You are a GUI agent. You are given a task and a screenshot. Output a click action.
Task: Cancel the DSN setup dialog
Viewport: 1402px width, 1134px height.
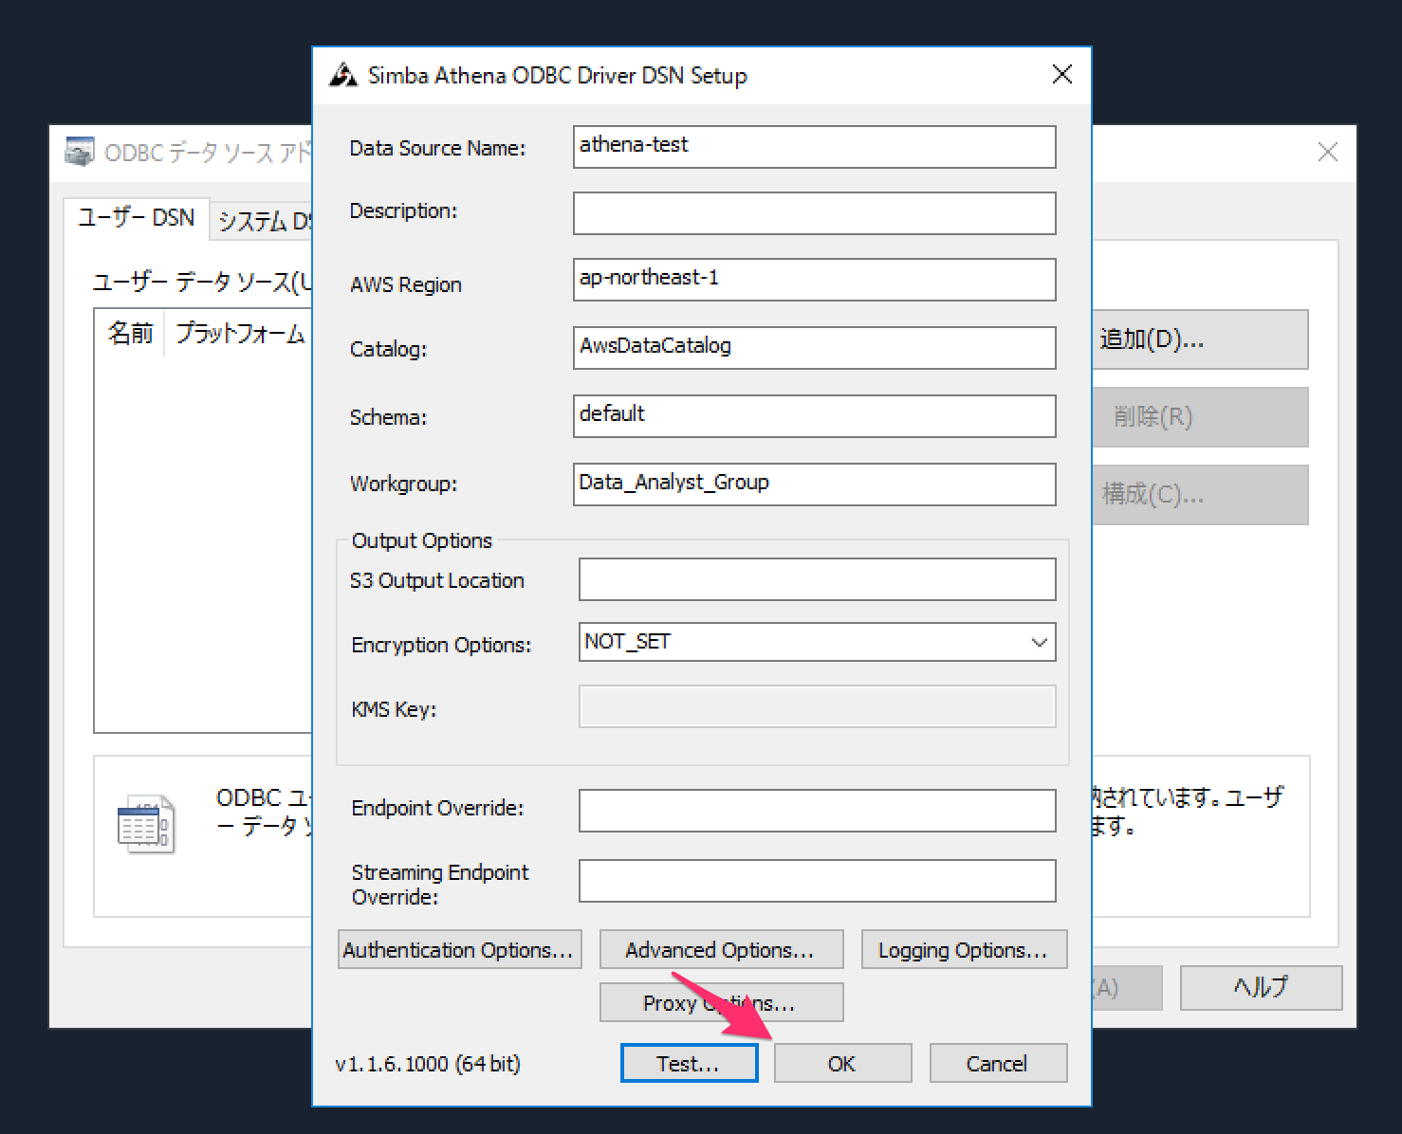[997, 1064]
